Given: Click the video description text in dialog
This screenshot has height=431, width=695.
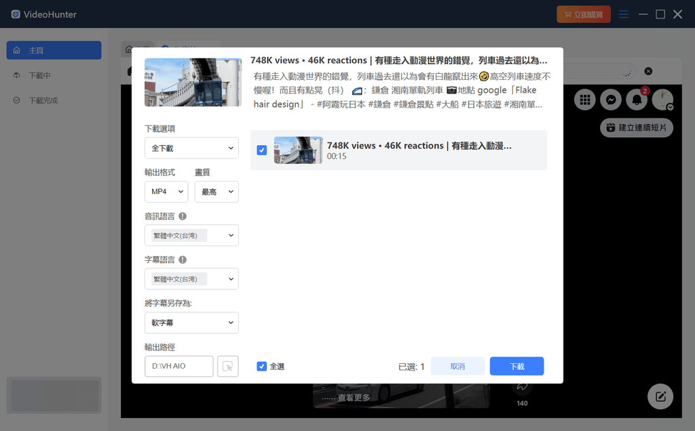Looking at the screenshot, I should click(401, 90).
